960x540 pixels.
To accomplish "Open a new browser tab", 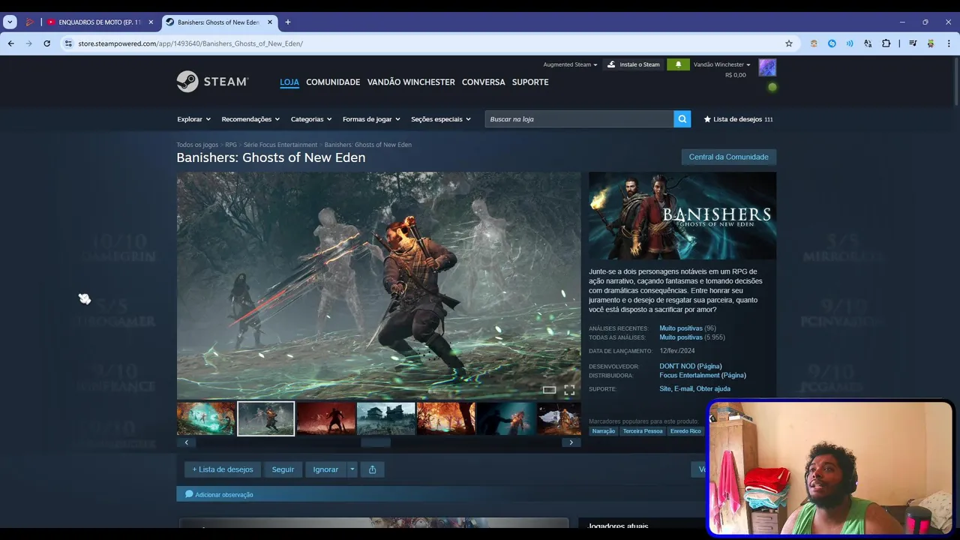I will point(288,22).
